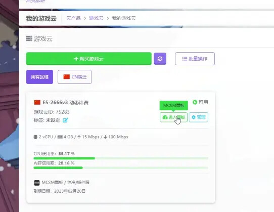Viewport: 274px width, 212px height.
Task: Click the 28.18 % memory usage value
Action: click(66, 163)
